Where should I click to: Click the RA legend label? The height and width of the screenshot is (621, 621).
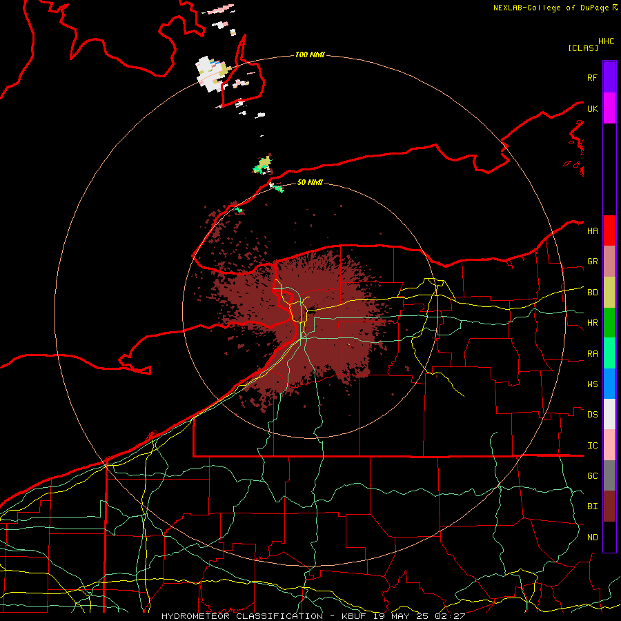pos(592,354)
